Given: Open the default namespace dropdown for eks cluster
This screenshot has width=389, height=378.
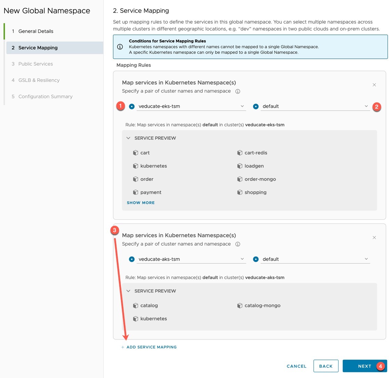Looking at the screenshot, I should coord(315,106).
